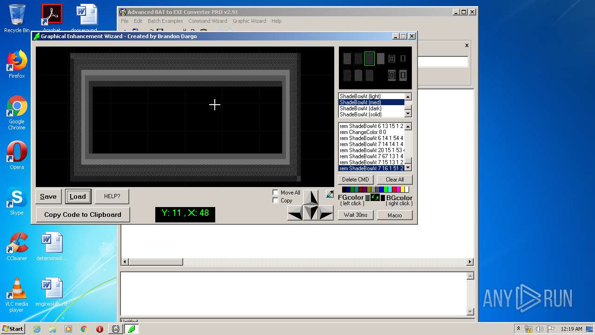
Task: Enable the Copy checkbox
Action: [275, 201]
